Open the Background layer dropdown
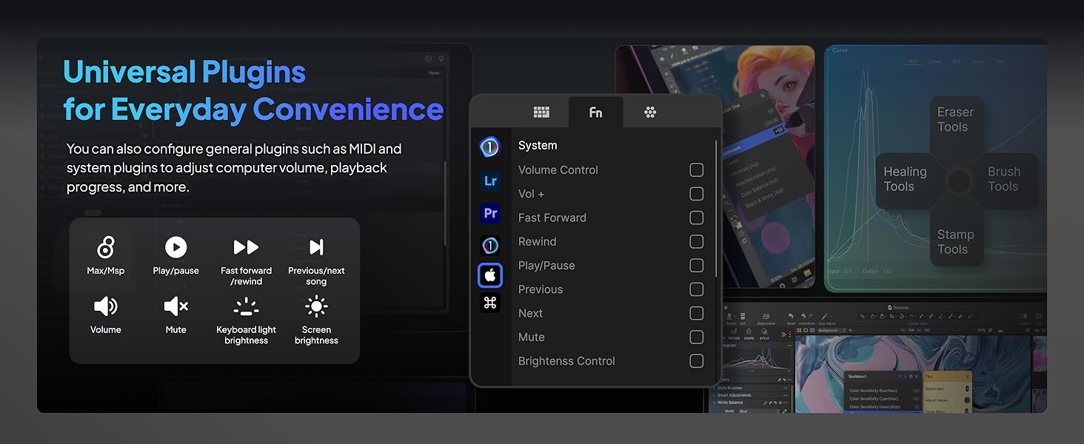 coord(845,330)
